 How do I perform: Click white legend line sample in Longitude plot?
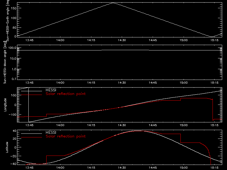point(31,91)
